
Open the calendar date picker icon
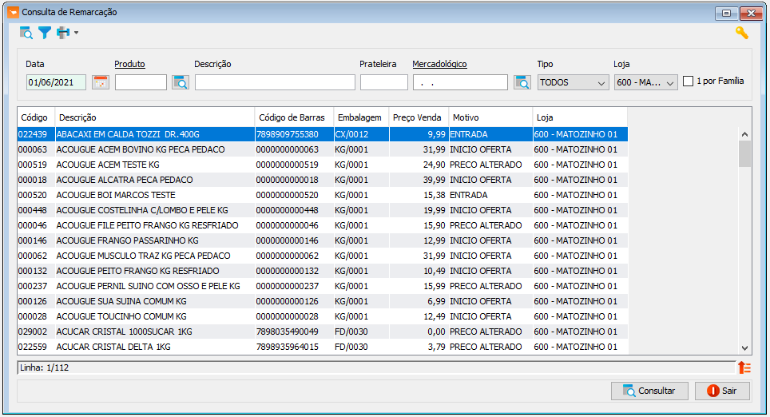click(100, 82)
